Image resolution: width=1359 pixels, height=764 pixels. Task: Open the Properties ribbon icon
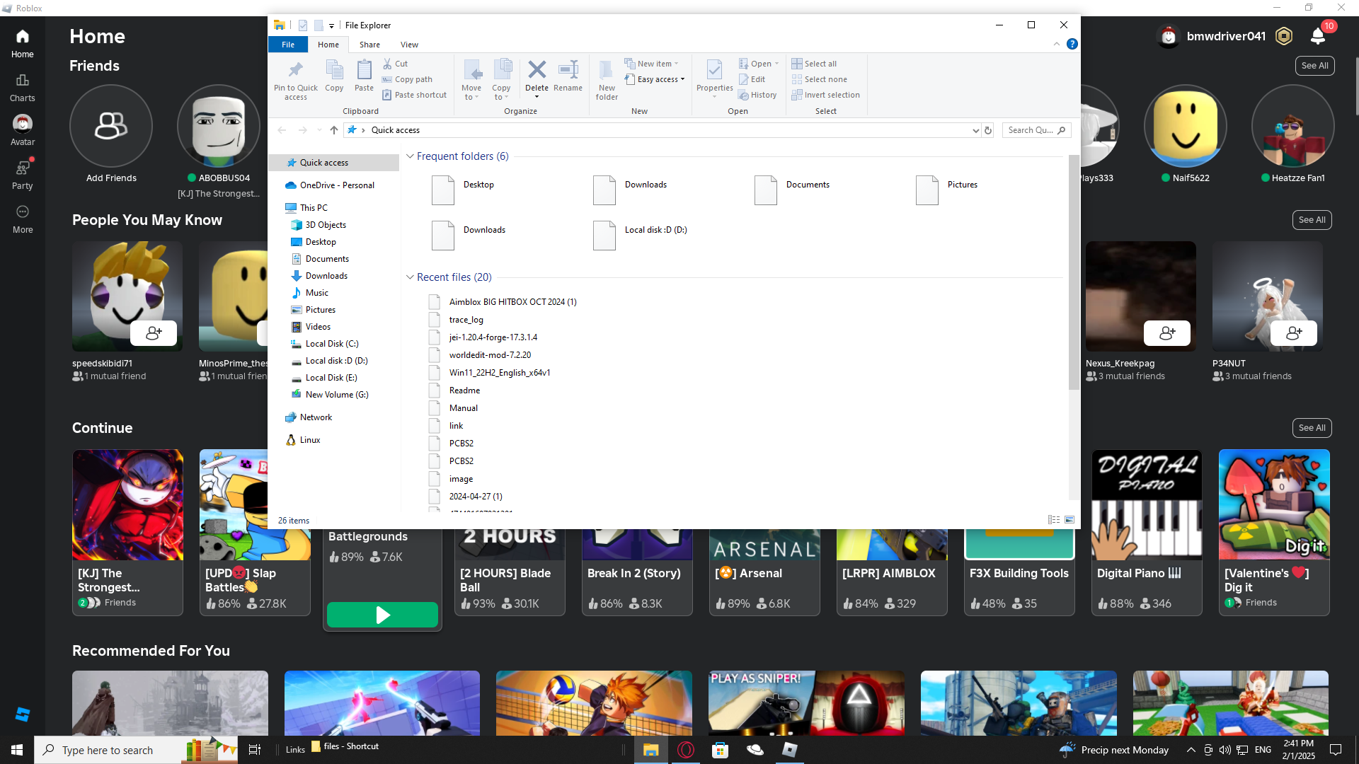click(714, 70)
